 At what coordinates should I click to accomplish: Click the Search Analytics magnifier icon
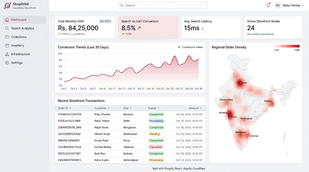point(7,28)
